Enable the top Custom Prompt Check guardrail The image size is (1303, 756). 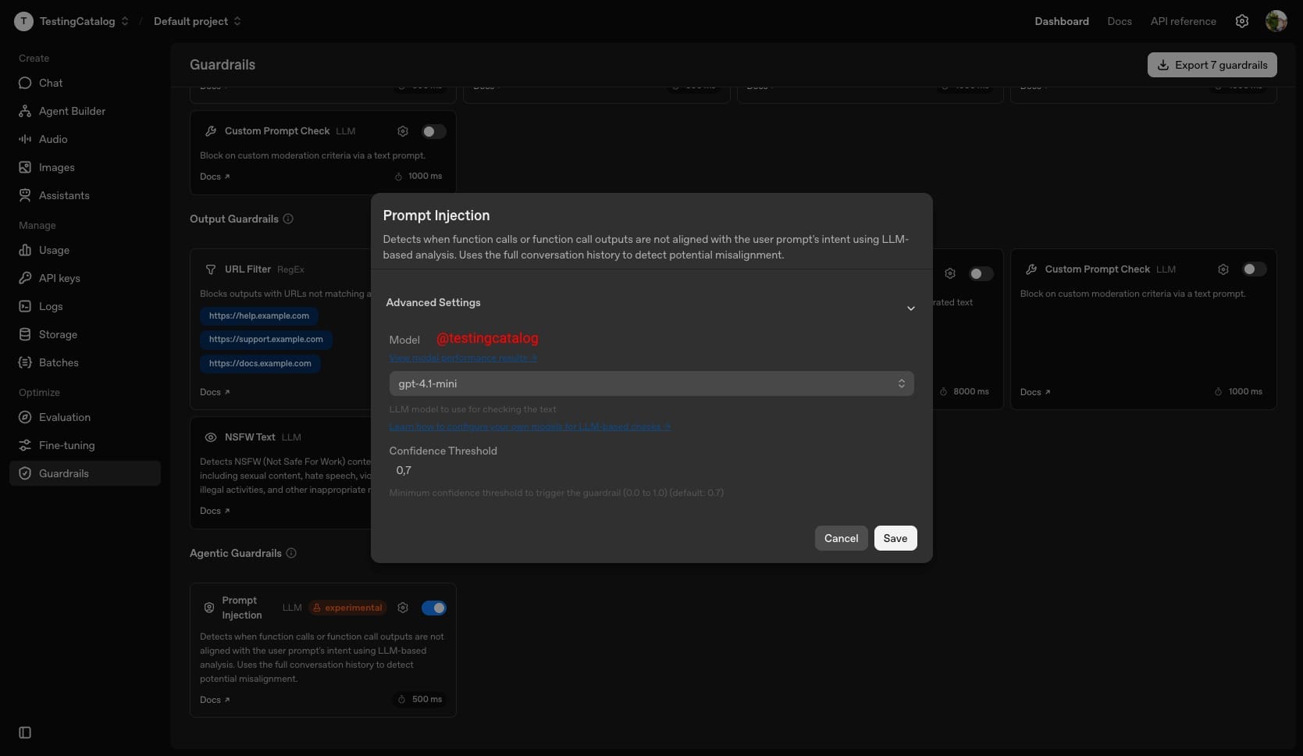(433, 131)
